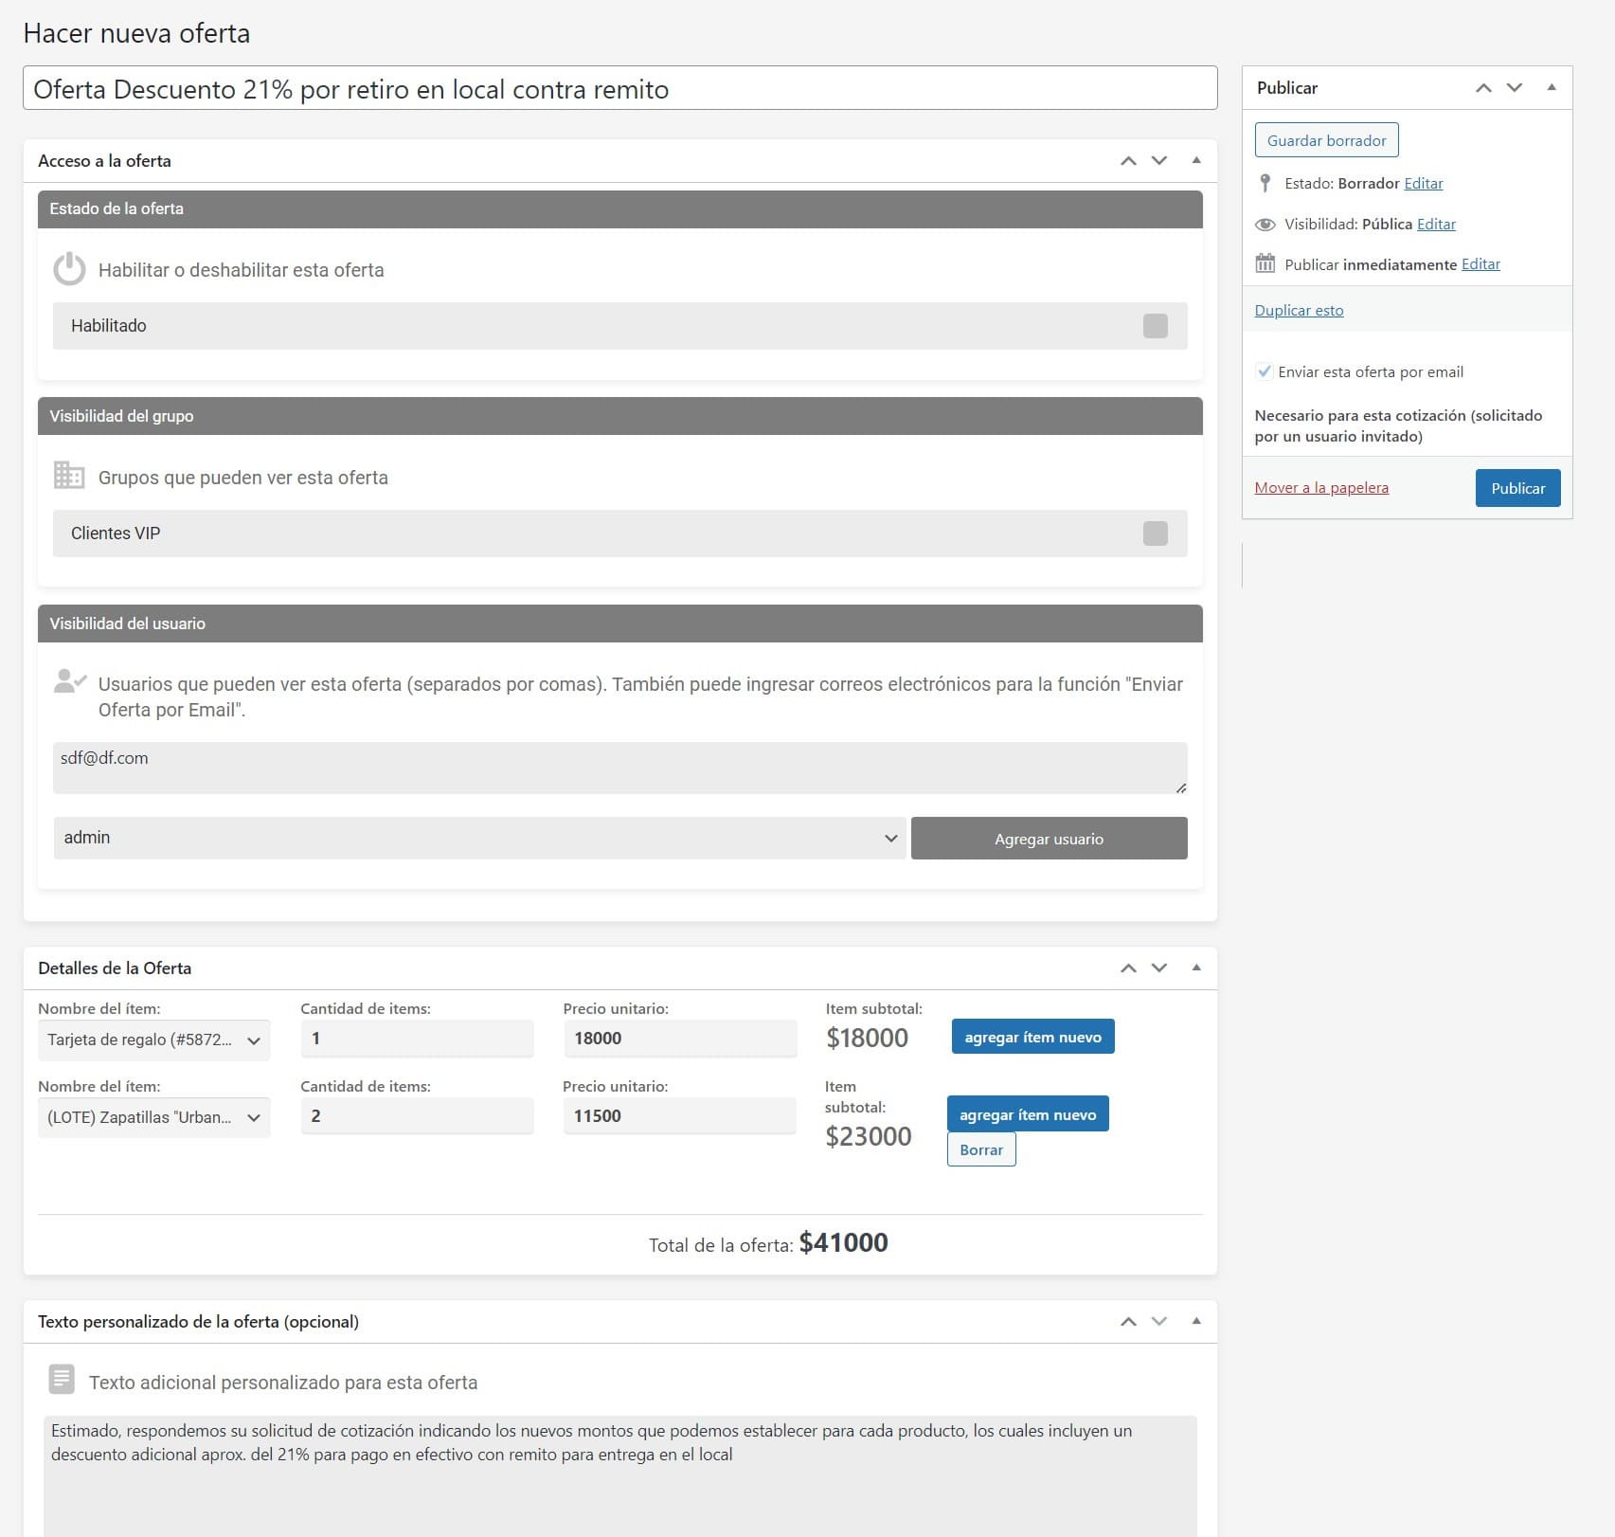The image size is (1615, 1537).
Task: Click the Borrar button
Action: (x=981, y=1149)
